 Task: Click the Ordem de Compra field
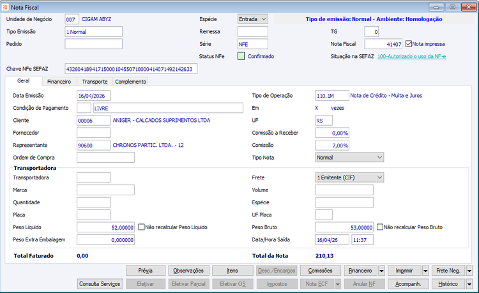[105, 158]
